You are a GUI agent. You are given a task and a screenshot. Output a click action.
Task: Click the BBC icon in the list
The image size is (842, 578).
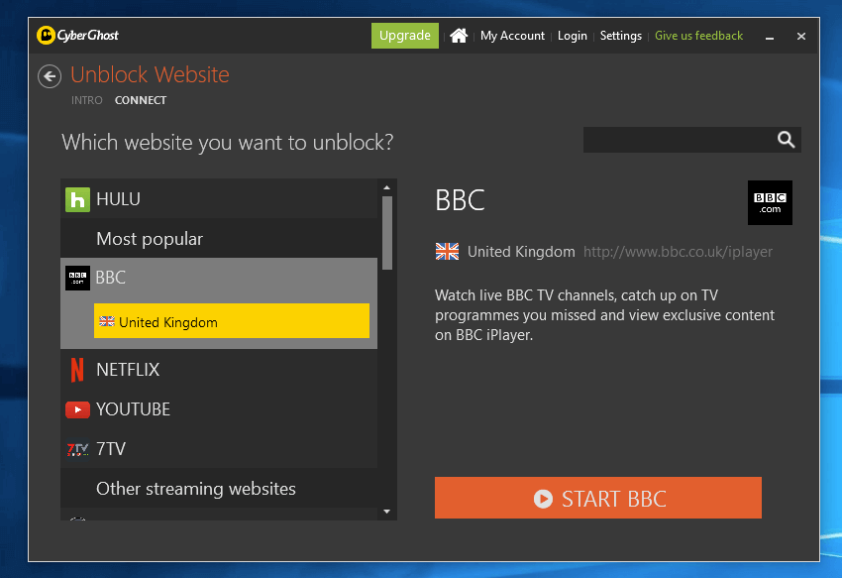(77, 278)
